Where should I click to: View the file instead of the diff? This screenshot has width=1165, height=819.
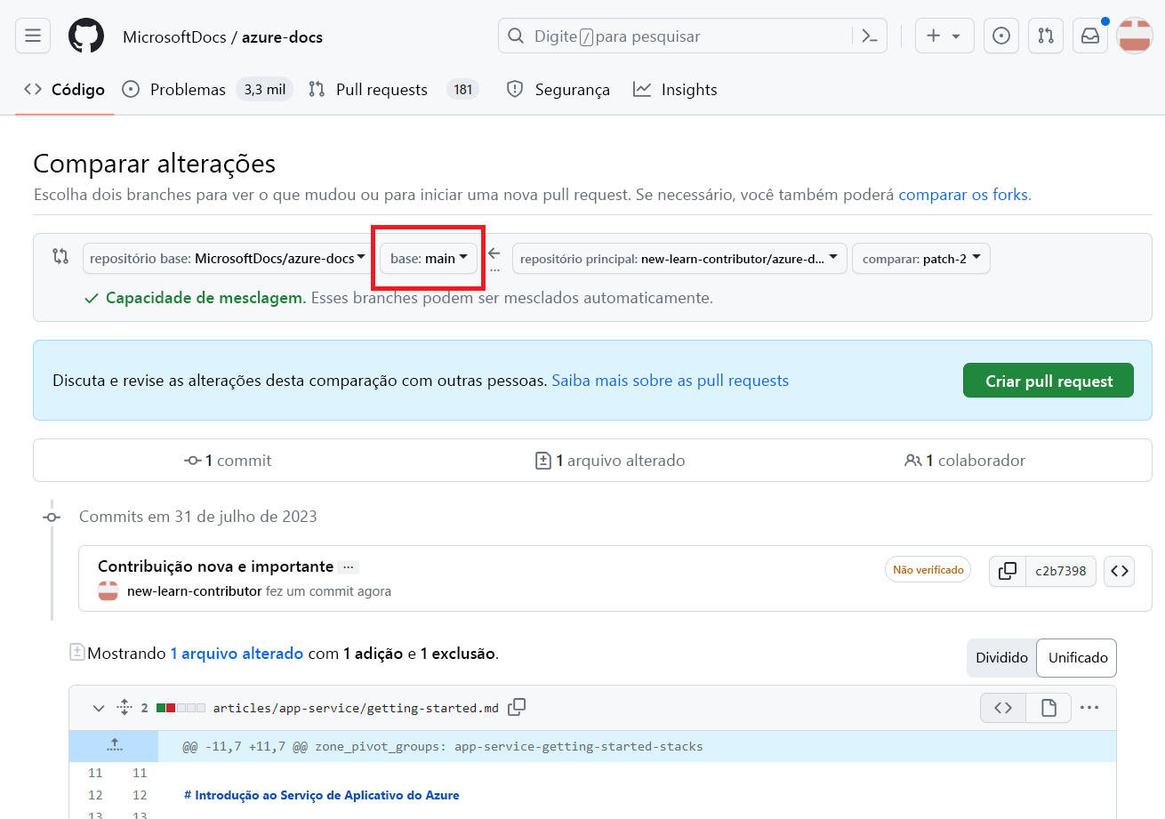click(x=1048, y=707)
